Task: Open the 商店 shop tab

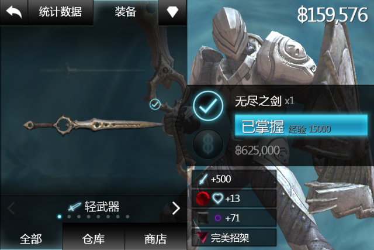Action: tap(156, 238)
